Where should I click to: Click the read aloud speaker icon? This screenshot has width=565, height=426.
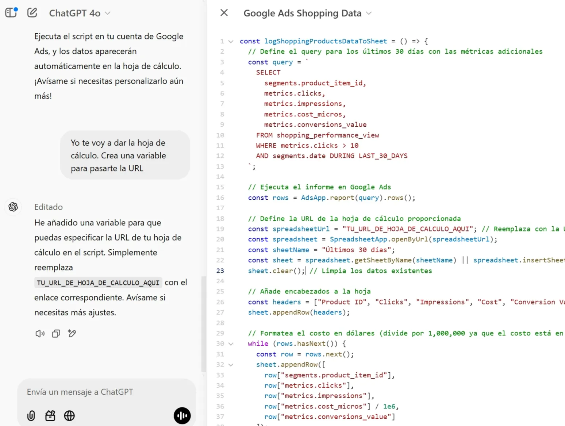point(40,333)
